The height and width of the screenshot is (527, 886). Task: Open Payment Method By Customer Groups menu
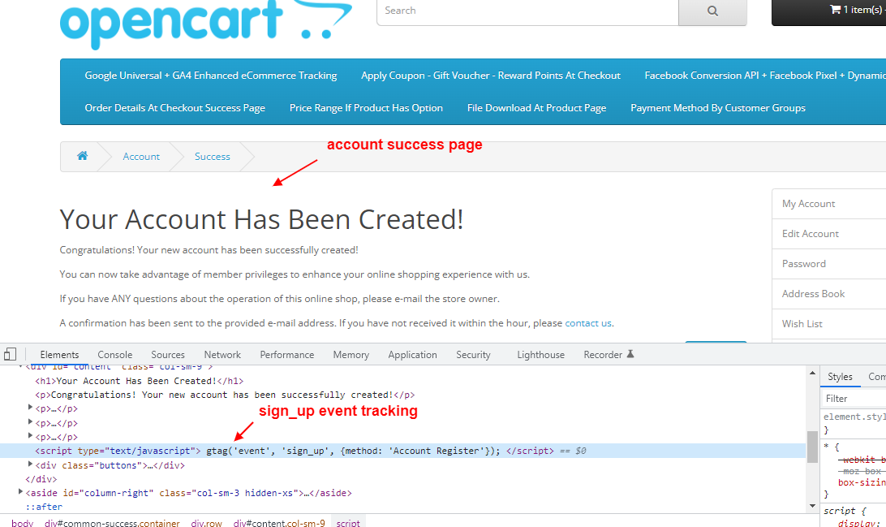[718, 107]
